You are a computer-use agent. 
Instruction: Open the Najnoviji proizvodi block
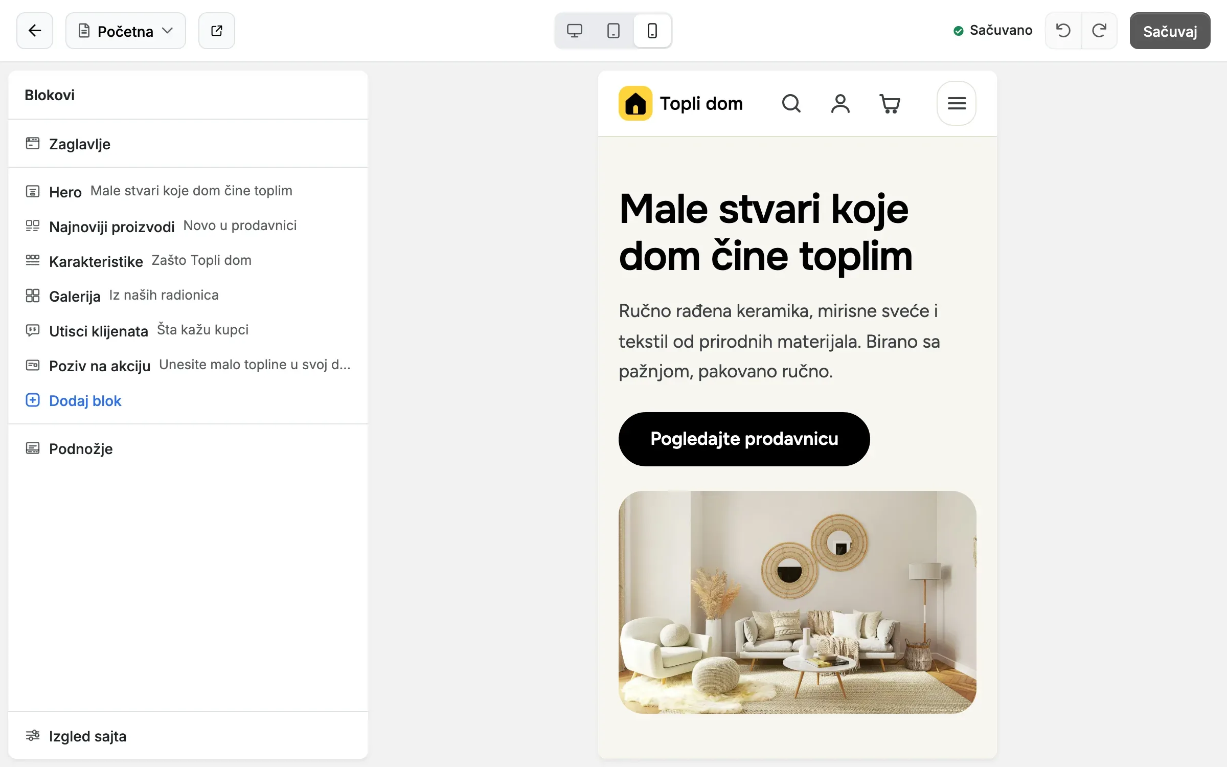click(188, 227)
